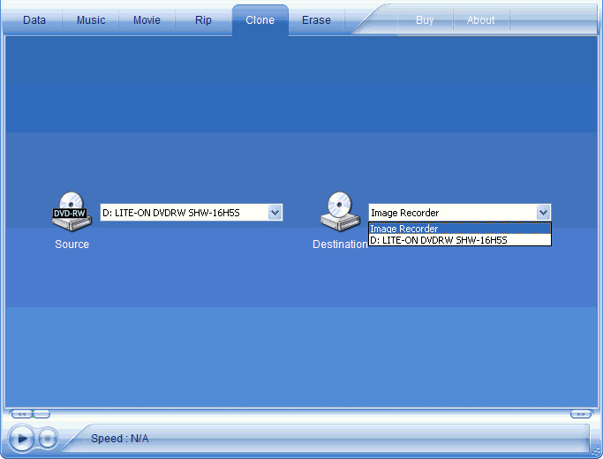Select the Rip tab
The image size is (603, 459).
[203, 20]
